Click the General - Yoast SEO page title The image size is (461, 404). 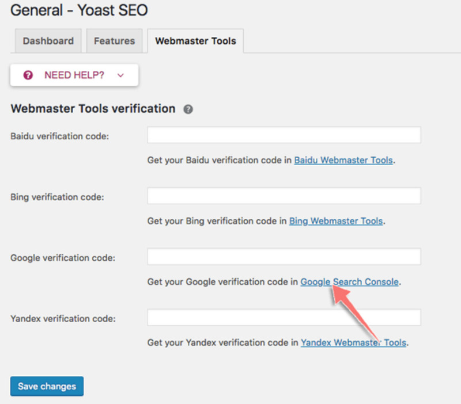click(x=79, y=10)
